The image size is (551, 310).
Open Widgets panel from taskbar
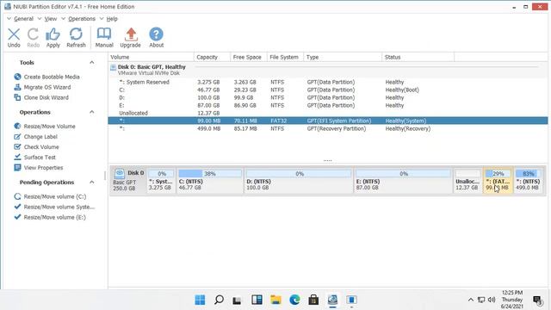point(257,300)
